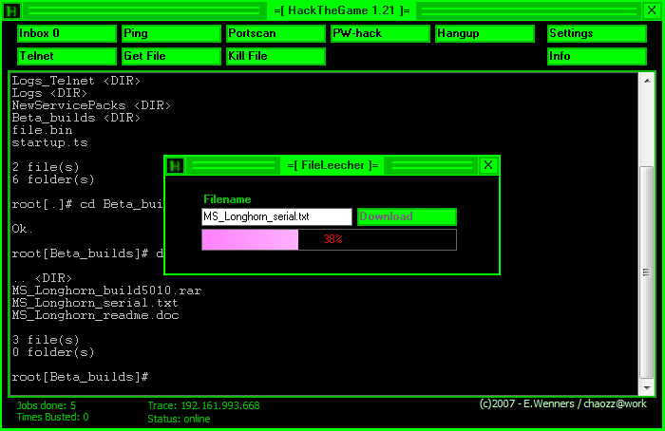Click the Beta_builds <DIR> entry

click(76, 118)
